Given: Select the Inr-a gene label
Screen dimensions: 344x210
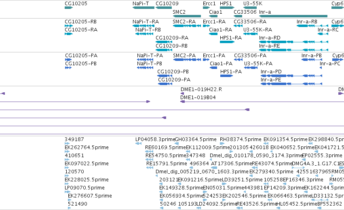Looking at the screenshot, I should [x=265, y=12].
